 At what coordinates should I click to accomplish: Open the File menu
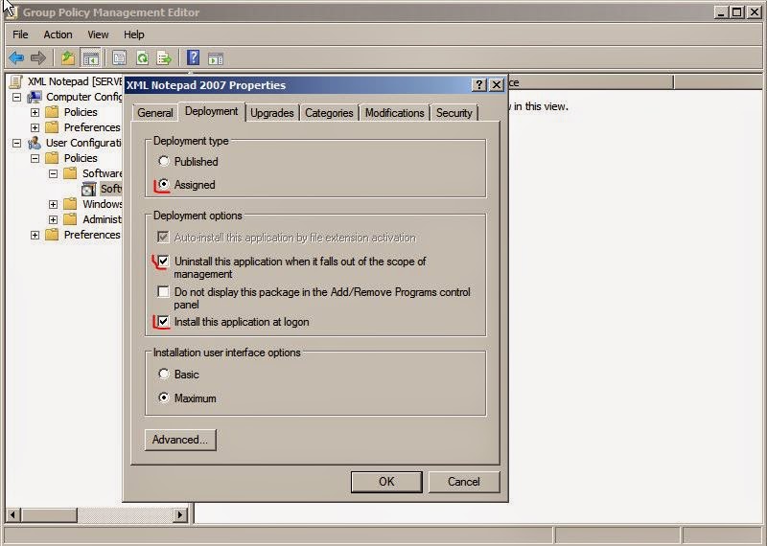pyautogui.click(x=20, y=34)
